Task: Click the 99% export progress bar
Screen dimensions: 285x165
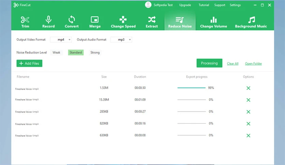Action: [191, 88]
